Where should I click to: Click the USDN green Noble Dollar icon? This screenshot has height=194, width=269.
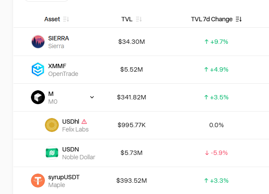pyautogui.click(x=52, y=153)
